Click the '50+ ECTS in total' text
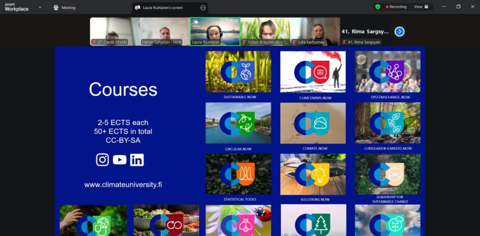 [123, 132]
